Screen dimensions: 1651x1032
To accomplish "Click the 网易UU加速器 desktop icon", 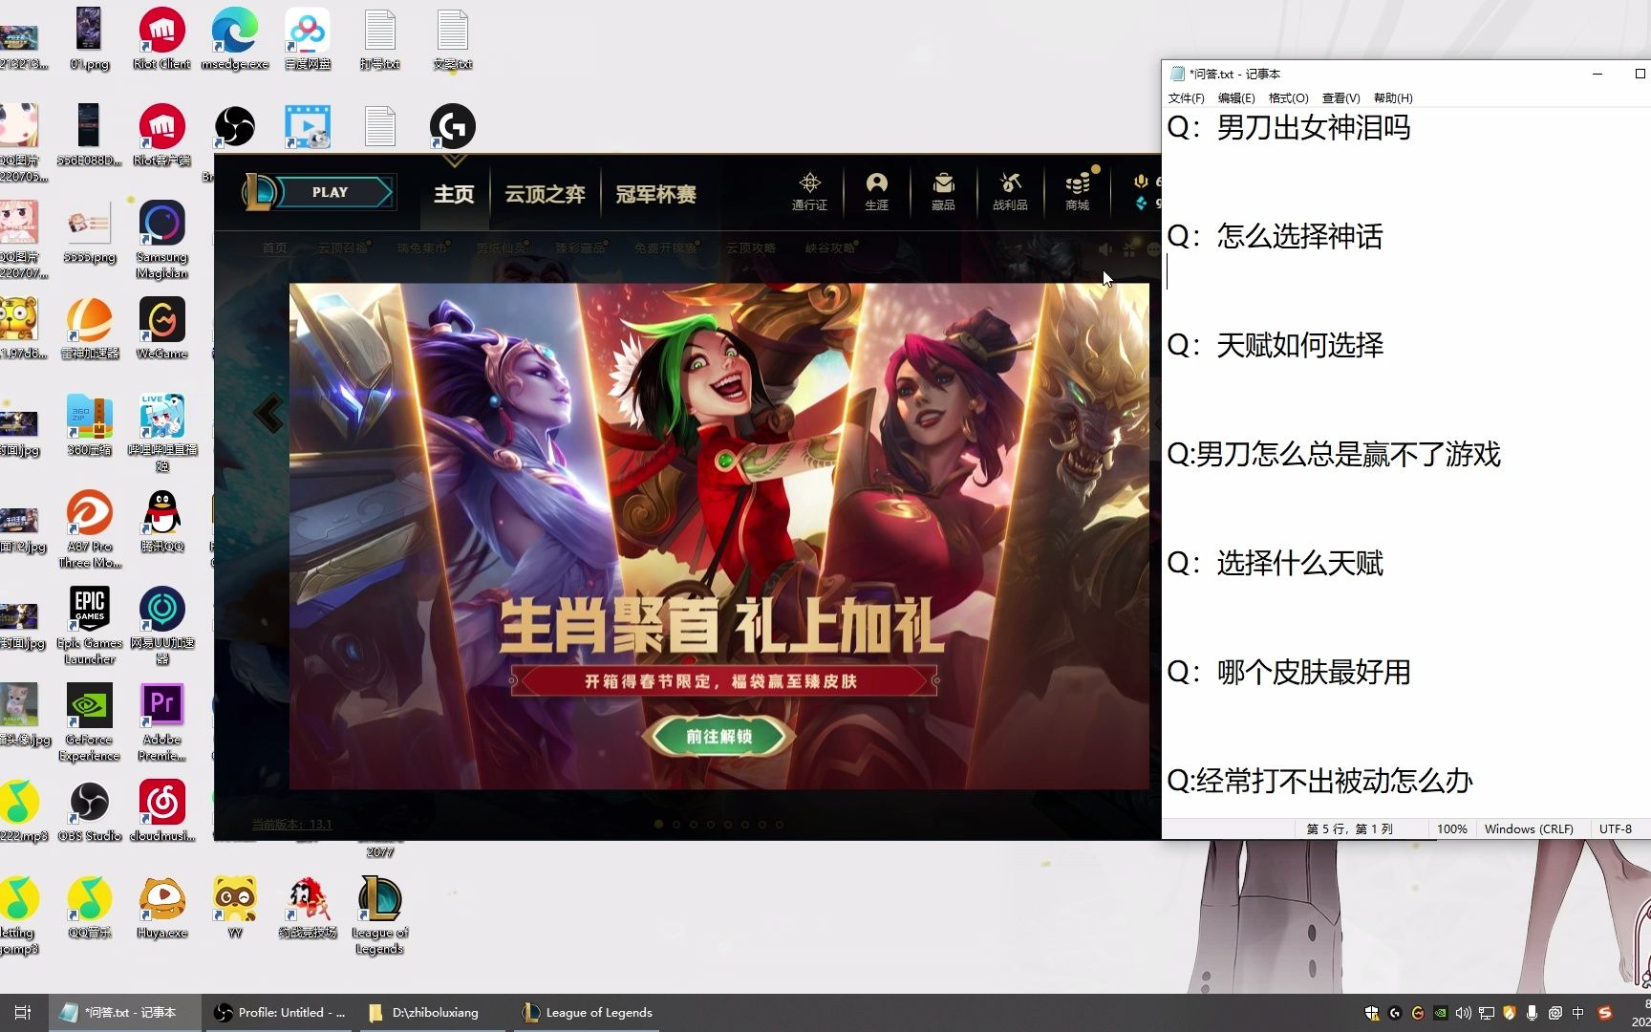I will click(161, 625).
